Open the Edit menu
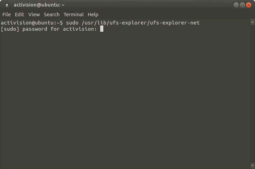The image size is (255, 169). coord(19,14)
